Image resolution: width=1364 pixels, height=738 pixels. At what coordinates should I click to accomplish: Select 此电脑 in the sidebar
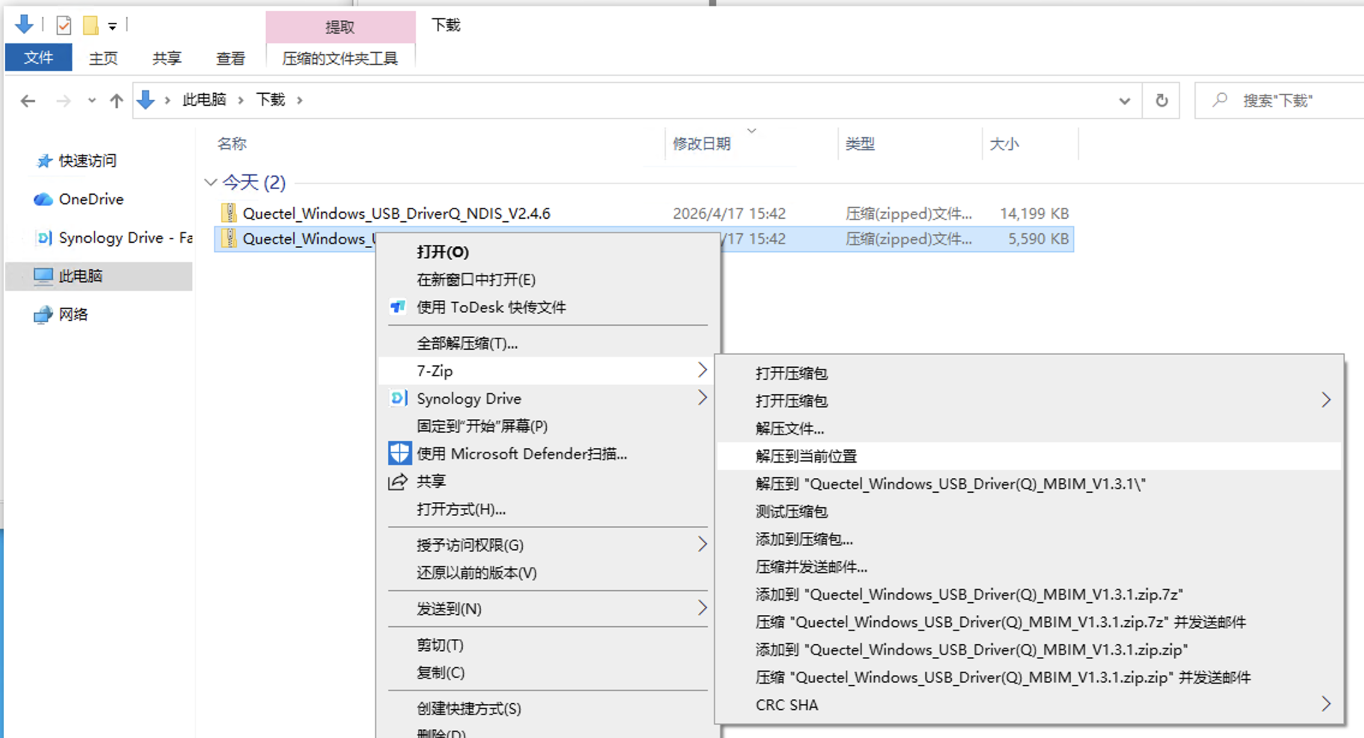coord(81,276)
